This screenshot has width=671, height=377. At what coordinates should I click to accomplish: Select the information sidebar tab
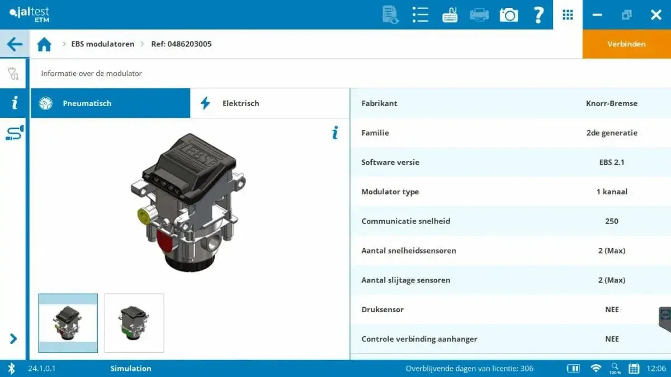pyautogui.click(x=13, y=103)
